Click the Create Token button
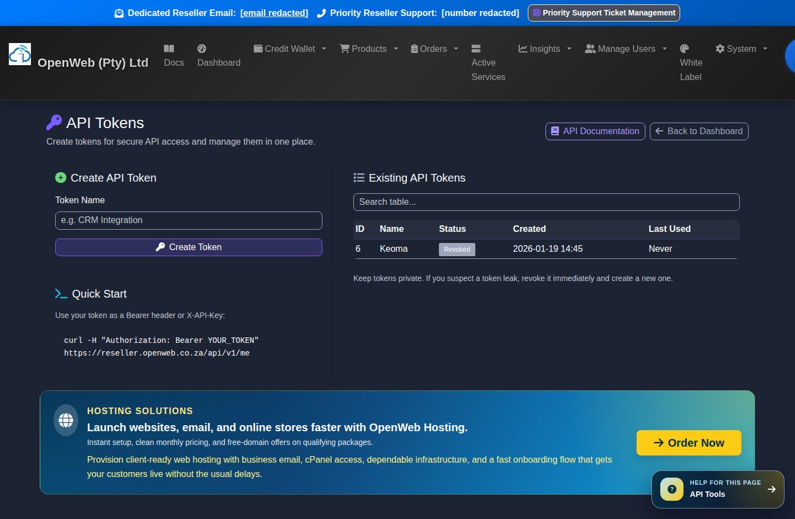The width and height of the screenshot is (795, 519). tap(189, 247)
